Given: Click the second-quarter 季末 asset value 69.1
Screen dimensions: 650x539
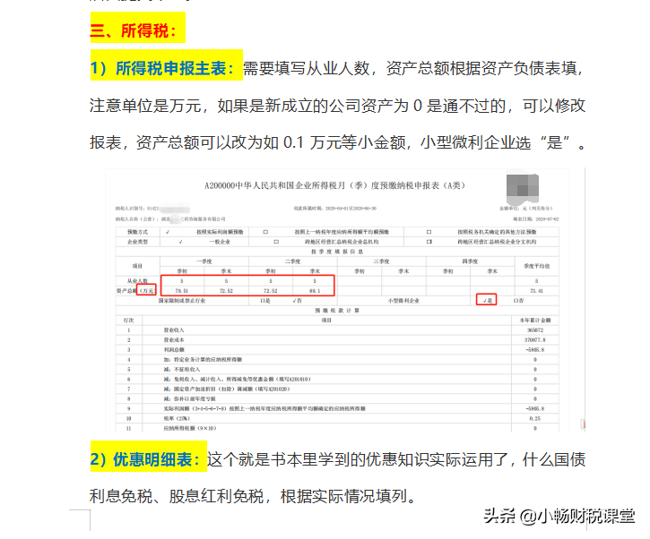Looking at the screenshot, I should [315, 291].
